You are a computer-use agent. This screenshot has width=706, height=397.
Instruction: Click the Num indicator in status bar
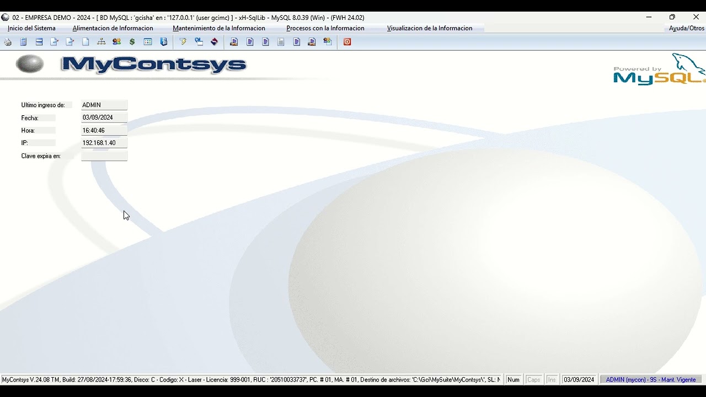[x=514, y=379]
